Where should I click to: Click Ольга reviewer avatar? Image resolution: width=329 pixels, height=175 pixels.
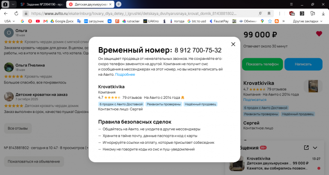click(9, 33)
